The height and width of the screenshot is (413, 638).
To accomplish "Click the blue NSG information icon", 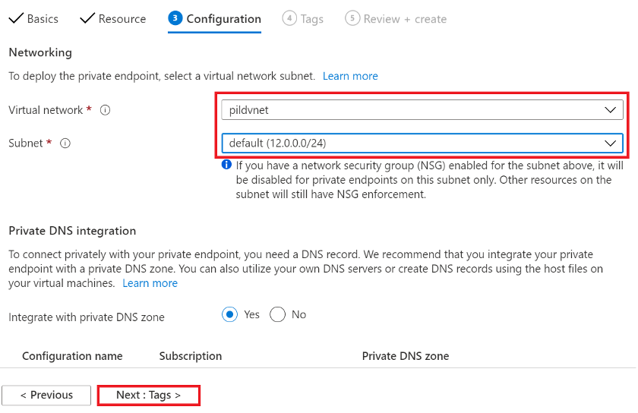I will pos(226,165).
